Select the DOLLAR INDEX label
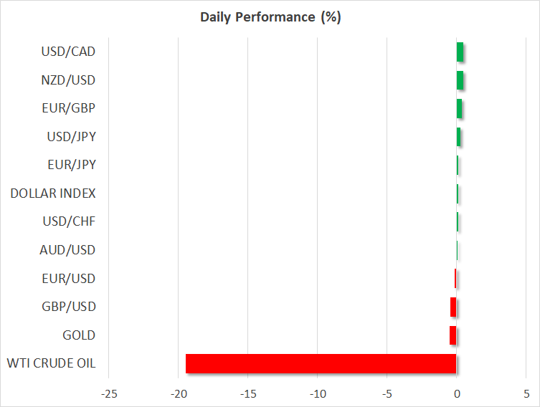Image resolution: width=540 pixels, height=407 pixels. click(x=53, y=193)
